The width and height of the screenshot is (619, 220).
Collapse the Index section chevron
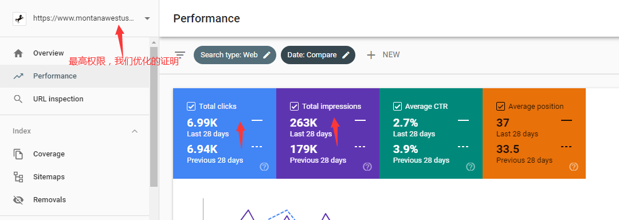tap(135, 131)
